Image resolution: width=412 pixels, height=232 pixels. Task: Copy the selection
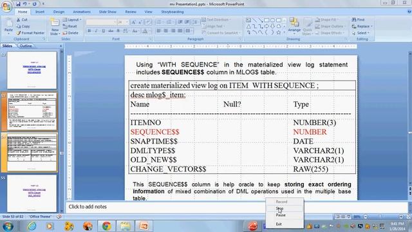(23, 26)
